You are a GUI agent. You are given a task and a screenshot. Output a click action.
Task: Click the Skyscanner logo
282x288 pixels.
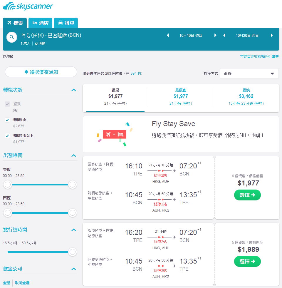pyautogui.click(x=28, y=6)
